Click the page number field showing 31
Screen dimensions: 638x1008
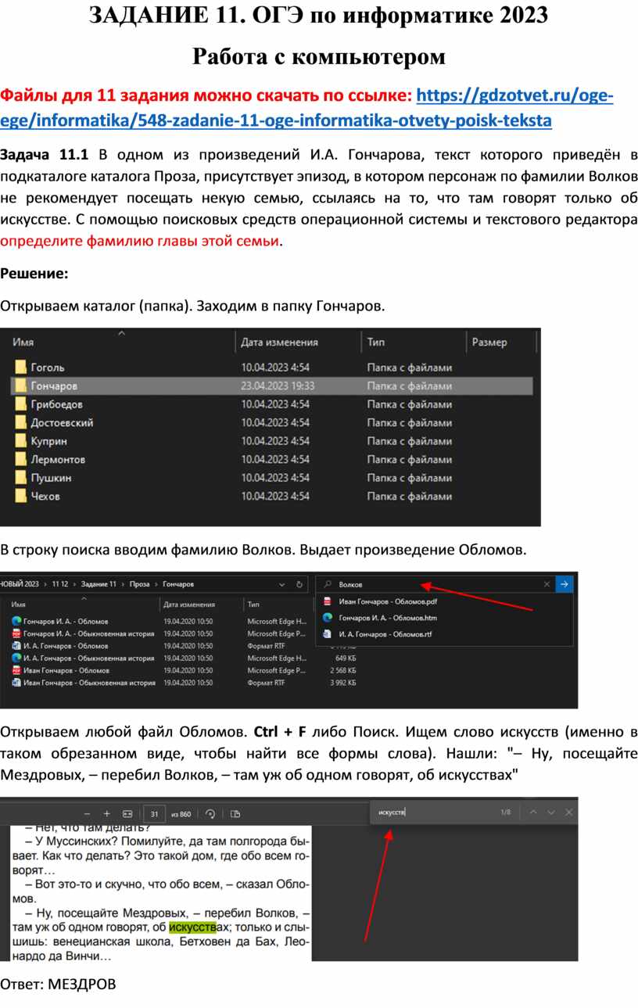155,814
